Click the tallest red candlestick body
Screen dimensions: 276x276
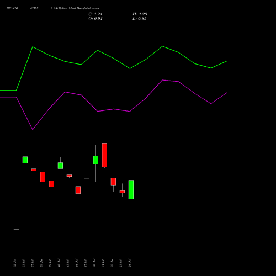tap(104, 155)
